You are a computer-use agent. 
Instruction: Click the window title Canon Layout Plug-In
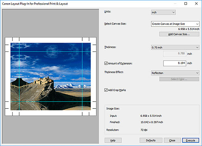[x=35, y=4]
